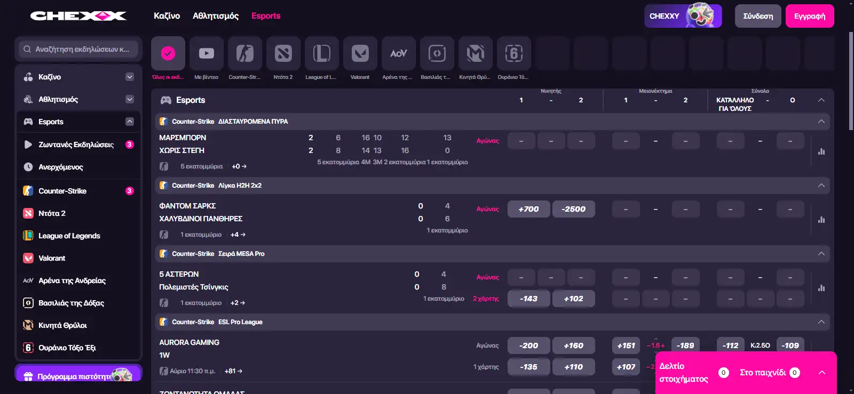Screen dimensions: 854x394
Task: Pick the +700 odds for ΦΑΝΤΟΜ ΣΑΡΚΣ
Action: click(x=528, y=209)
